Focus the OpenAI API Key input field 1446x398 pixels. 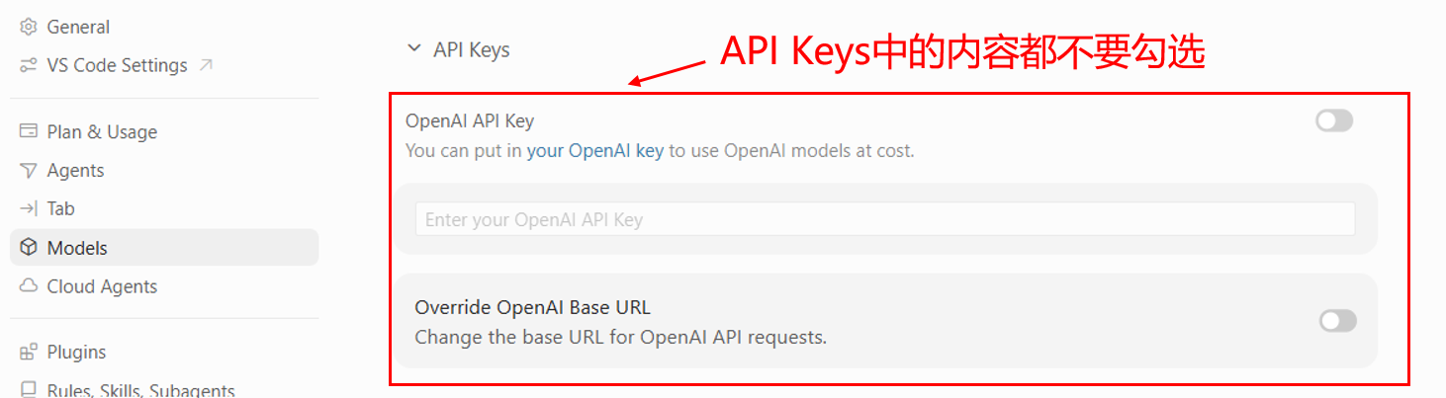coord(885,219)
